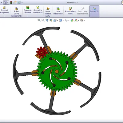
Task: Expand Operacje złożenia dropdown arrow
Action: tap(28, 16)
